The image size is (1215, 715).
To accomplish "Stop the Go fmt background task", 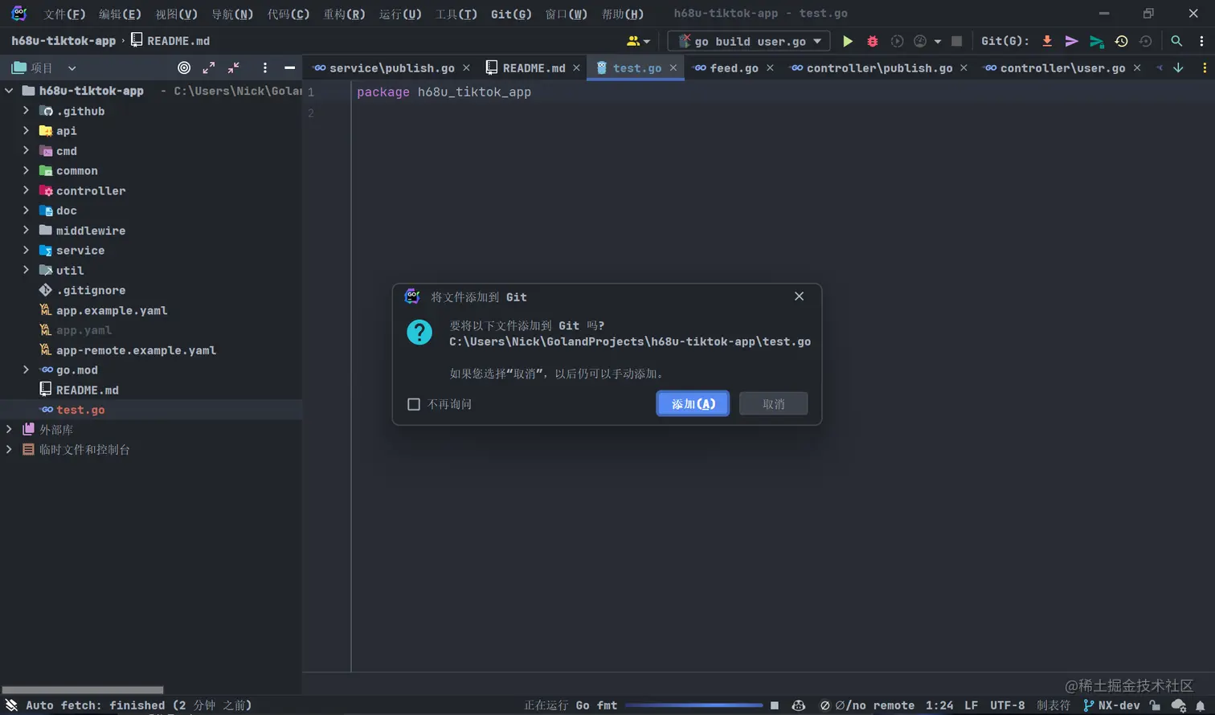I will point(775,705).
